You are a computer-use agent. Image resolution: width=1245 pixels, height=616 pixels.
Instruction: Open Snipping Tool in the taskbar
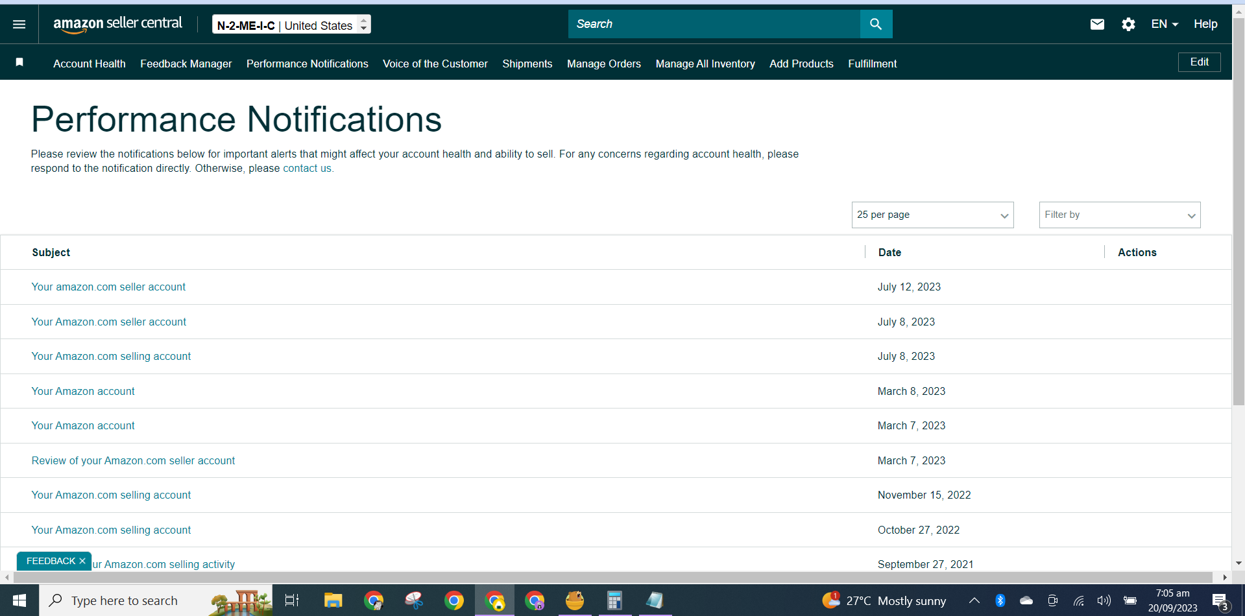[414, 600]
